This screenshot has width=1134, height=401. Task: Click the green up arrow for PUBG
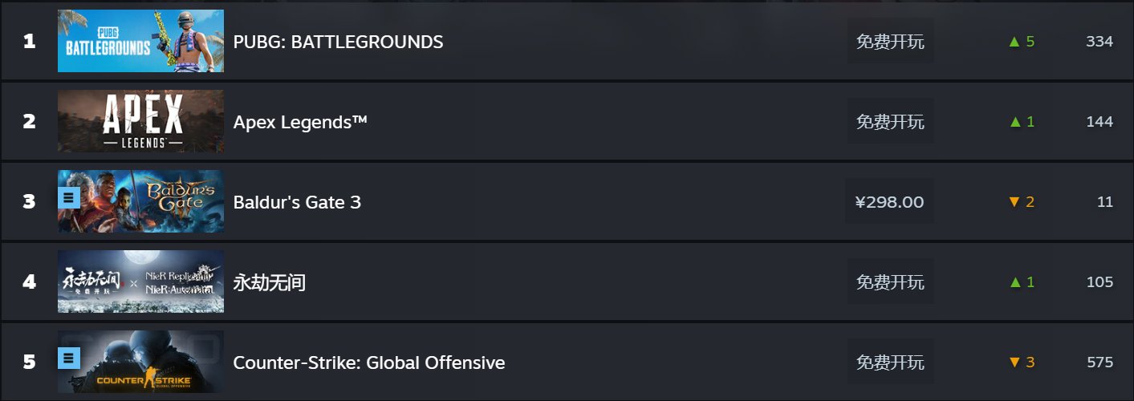pyautogui.click(x=1014, y=42)
